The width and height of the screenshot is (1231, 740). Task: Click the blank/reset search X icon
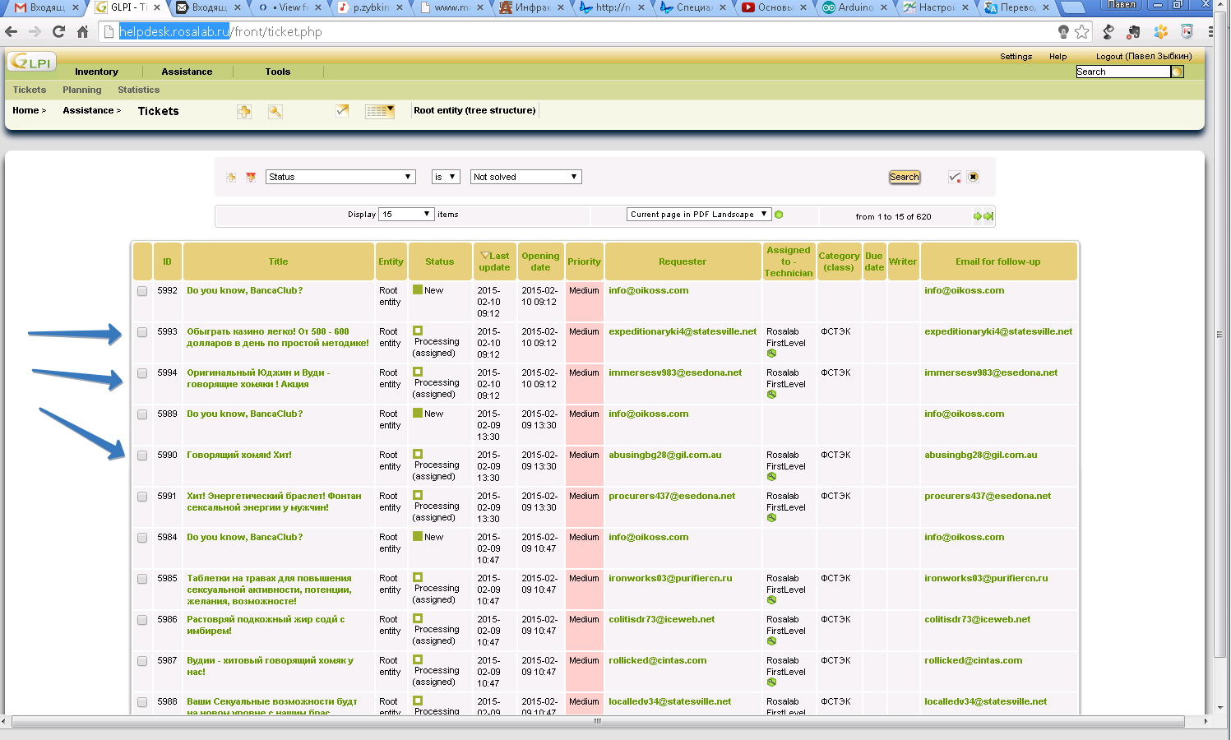point(973,177)
